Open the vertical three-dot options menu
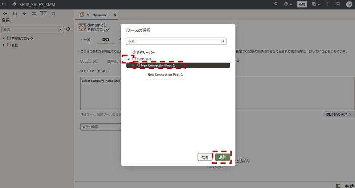This screenshot has width=355, height=188. coord(328,4)
